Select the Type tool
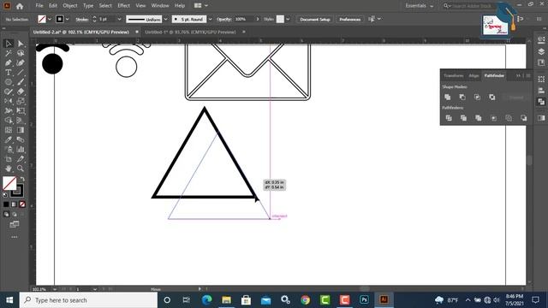The image size is (548, 308). coord(9,73)
